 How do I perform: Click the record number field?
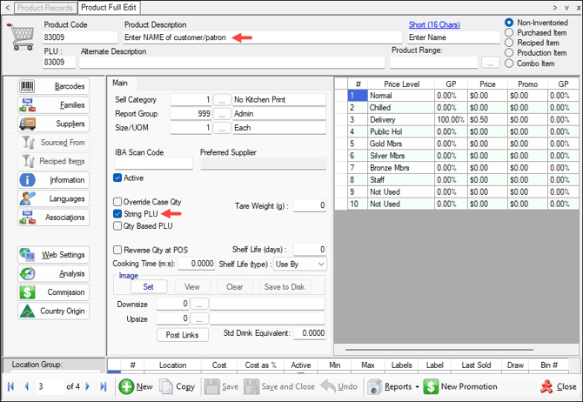50,386
